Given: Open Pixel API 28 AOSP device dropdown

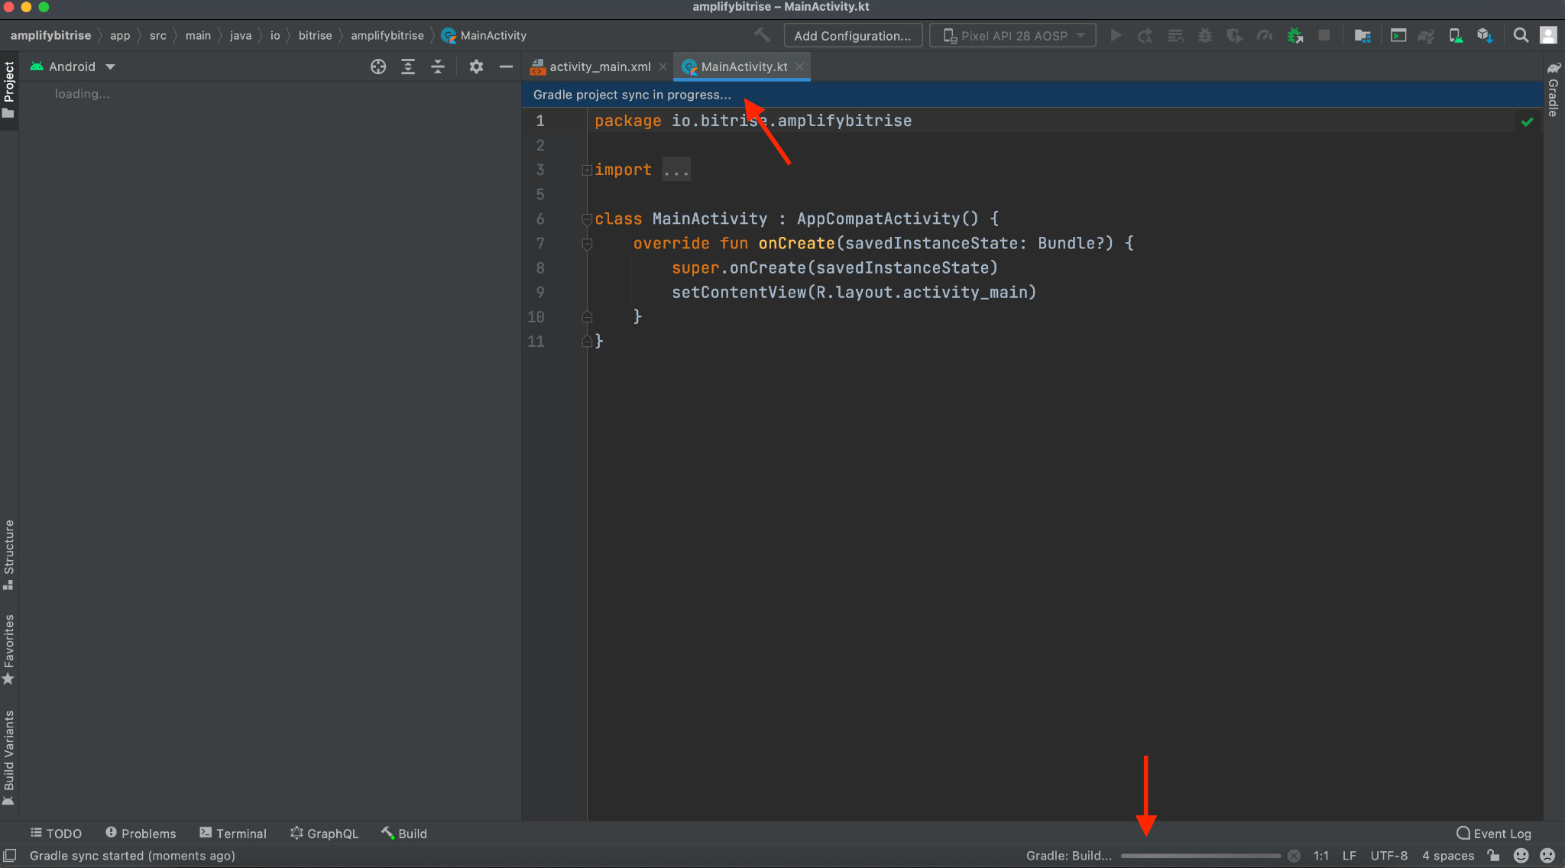Looking at the screenshot, I should [1013, 35].
